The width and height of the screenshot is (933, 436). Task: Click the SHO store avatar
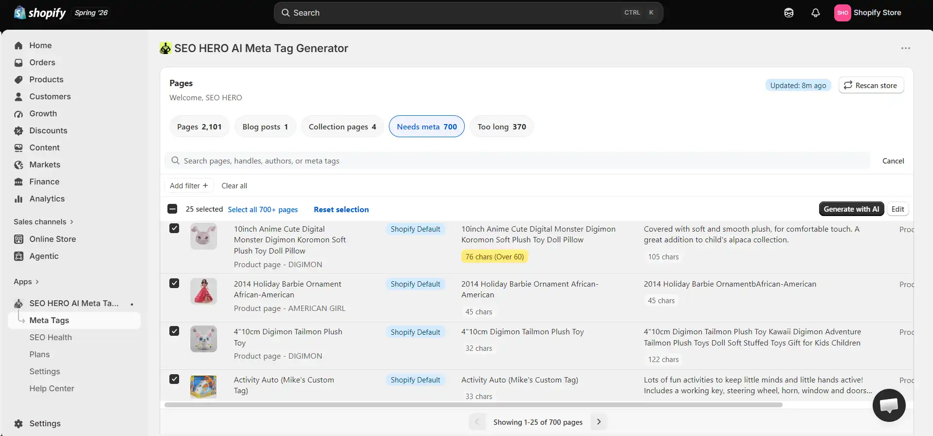click(x=842, y=13)
